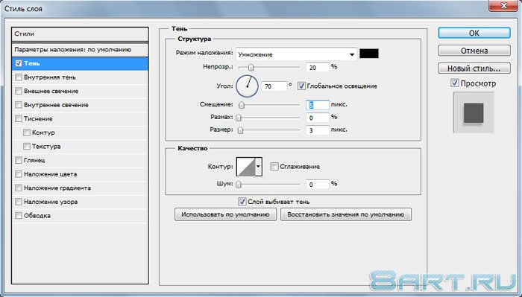Click the angle dial control

248,86
